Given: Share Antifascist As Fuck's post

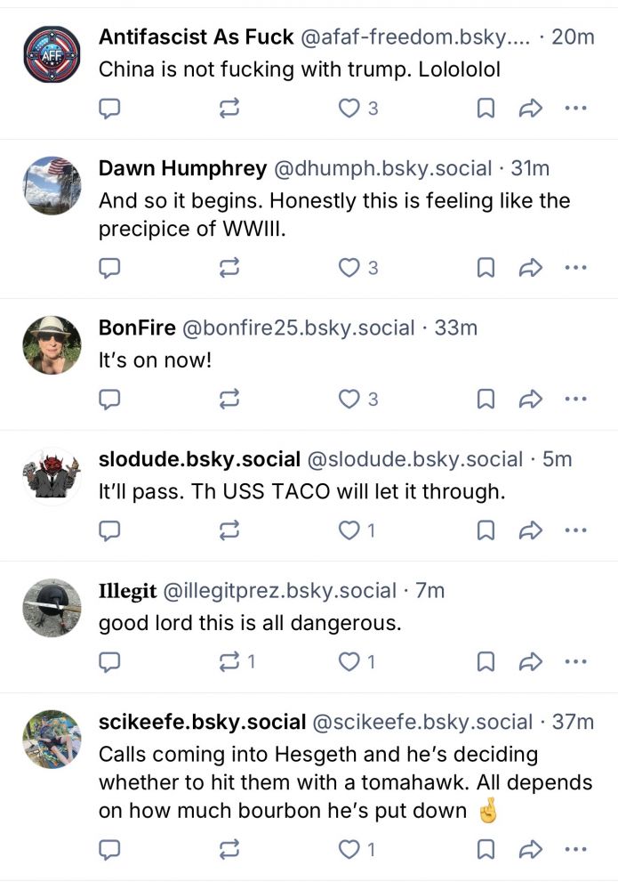Looking at the screenshot, I should [531, 108].
